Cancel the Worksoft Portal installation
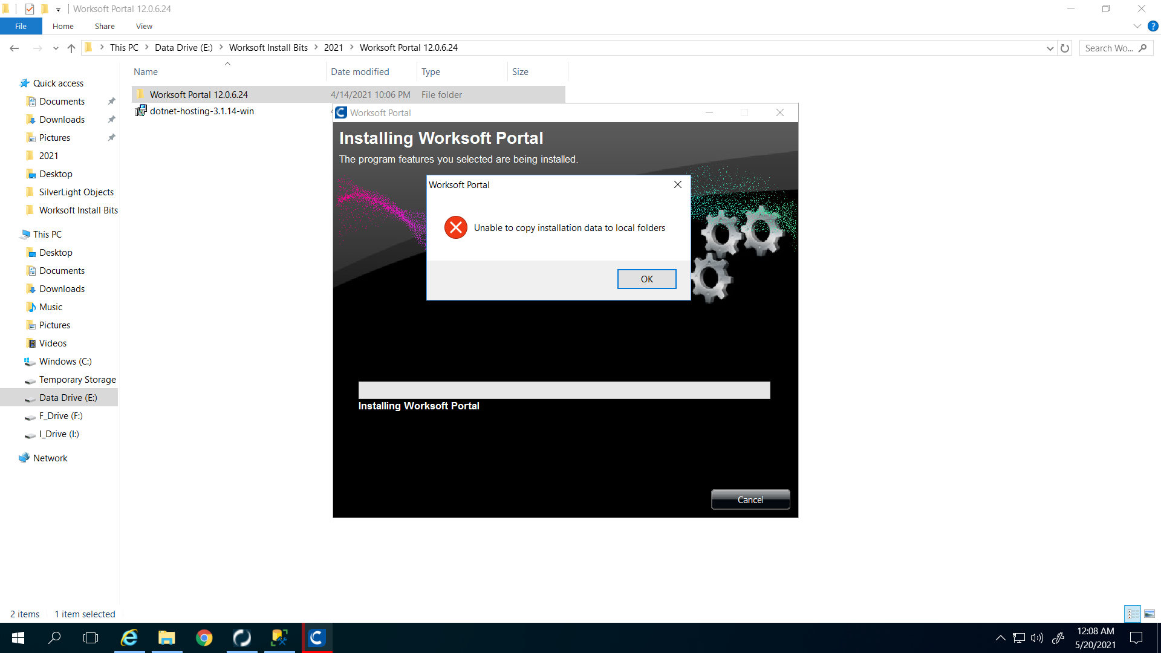 click(x=750, y=499)
